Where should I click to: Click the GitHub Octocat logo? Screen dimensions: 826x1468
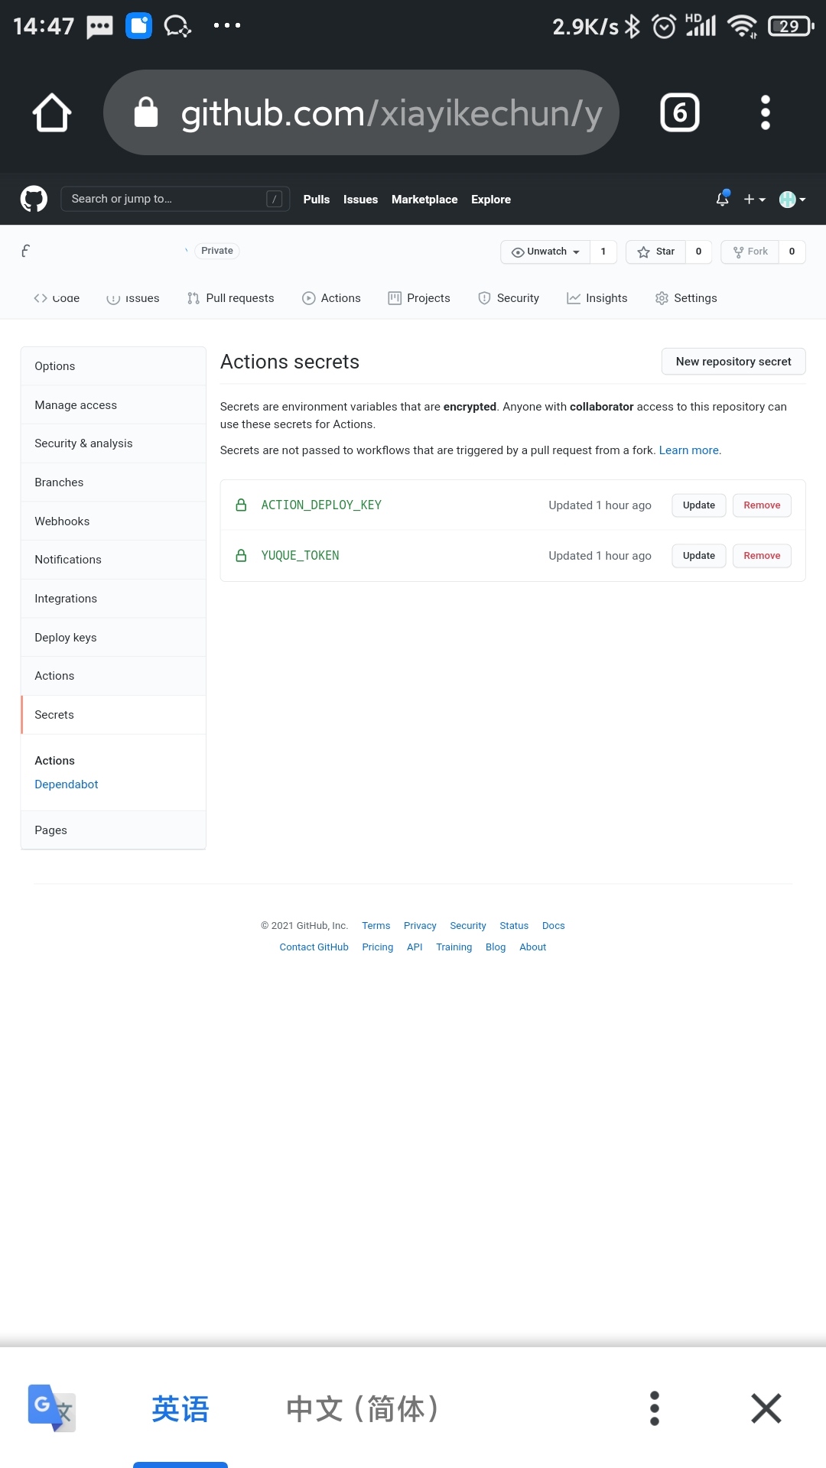34,199
